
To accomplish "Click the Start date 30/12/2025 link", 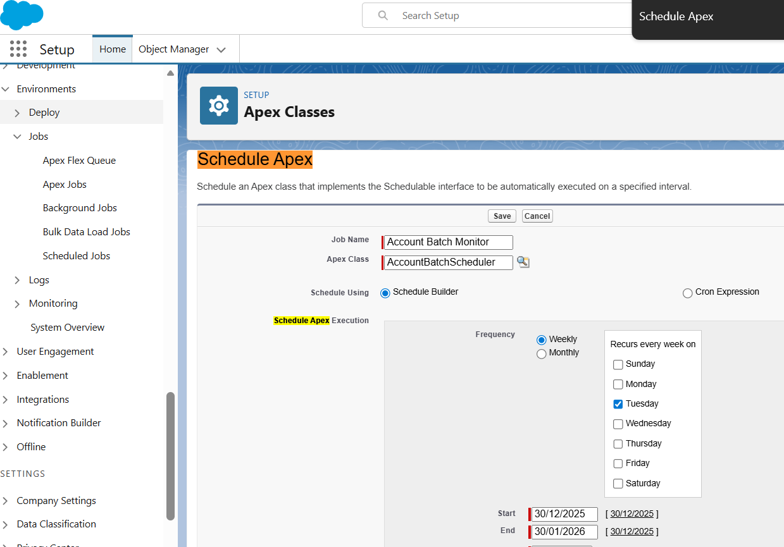I will coord(632,514).
